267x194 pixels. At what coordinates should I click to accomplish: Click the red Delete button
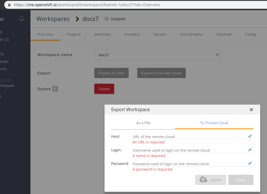[x=104, y=89]
